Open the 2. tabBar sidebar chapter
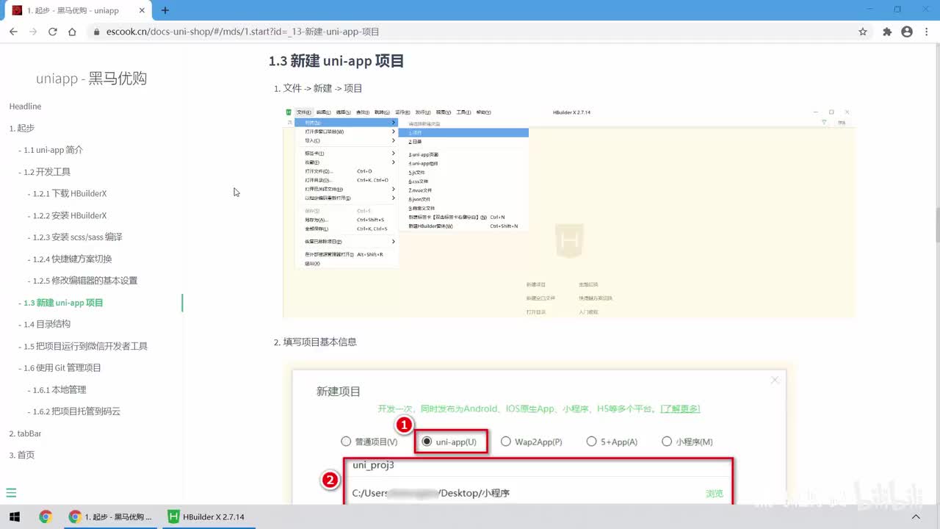The width and height of the screenshot is (940, 529). pos(25,433)
